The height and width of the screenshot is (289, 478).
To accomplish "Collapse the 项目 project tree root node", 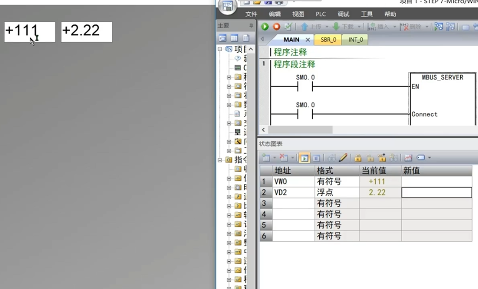I will pyautogui.click(x=220, y=49).
